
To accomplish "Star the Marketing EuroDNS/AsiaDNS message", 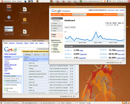I will click(28, 74).
